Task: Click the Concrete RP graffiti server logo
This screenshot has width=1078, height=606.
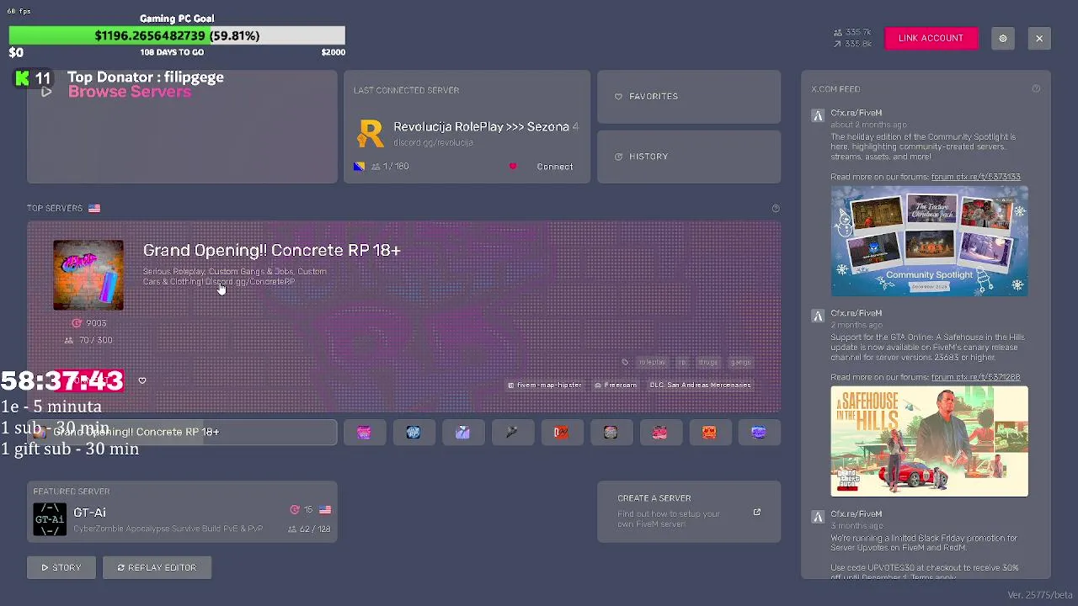Action: click(88, 275)
